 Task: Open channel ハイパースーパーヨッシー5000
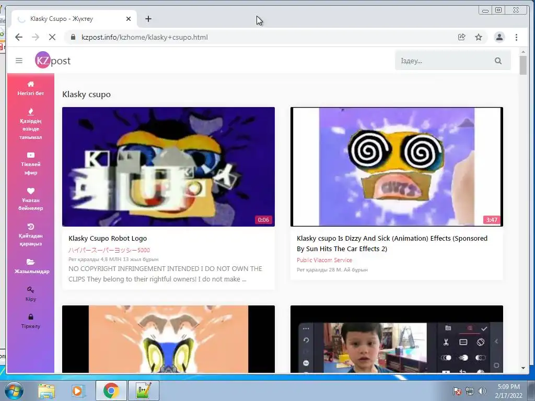tap(109, 250)
